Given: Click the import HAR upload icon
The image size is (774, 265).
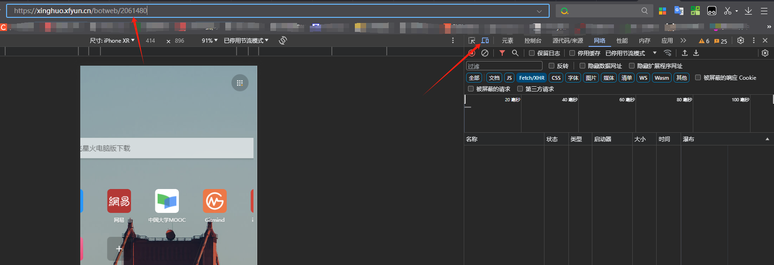Looking at the screenshot, I should click(x=685, y=53).
